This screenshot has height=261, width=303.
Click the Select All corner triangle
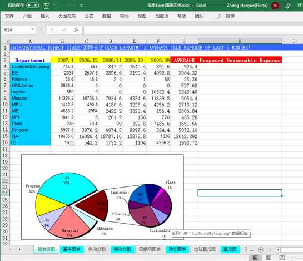tap(7, 41)
